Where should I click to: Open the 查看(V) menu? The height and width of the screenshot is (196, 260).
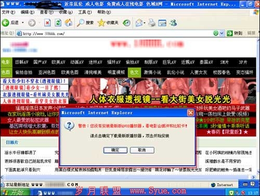click(x=46, y=12)
